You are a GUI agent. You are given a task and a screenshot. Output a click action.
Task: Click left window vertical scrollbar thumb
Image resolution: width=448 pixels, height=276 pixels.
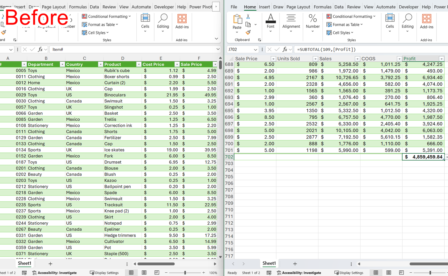[x=220, y=65]
